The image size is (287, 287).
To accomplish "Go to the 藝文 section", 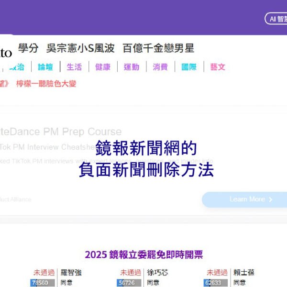I will pyautogui.click(x=218, y=67).
